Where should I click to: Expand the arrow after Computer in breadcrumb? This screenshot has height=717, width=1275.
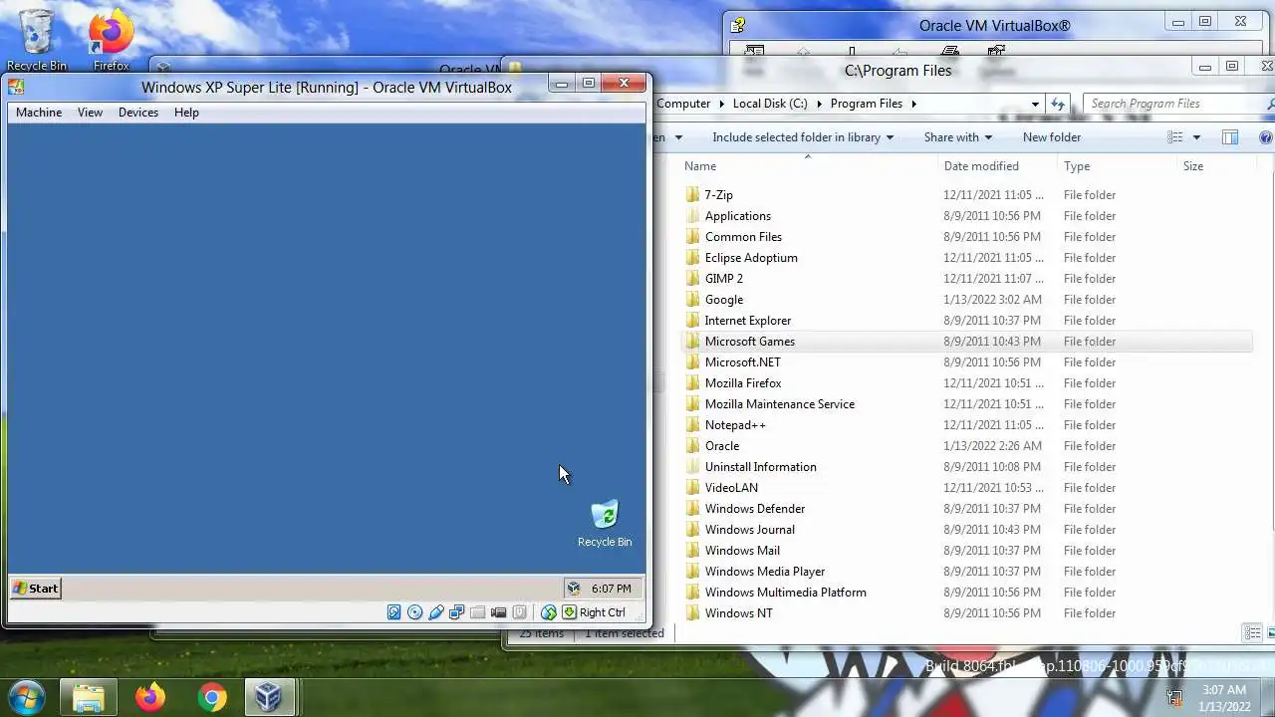coord(720,104)
